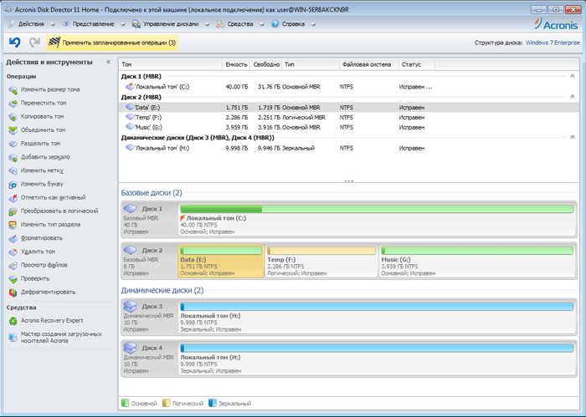Collapse the 'Диск 2 (MBR)' list group
This screenshot has height=417, width=586.
point(572,97)
